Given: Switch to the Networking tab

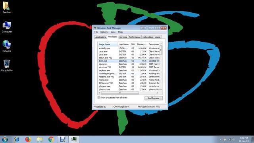Looking at the screenshot, I should pos(148,37).
